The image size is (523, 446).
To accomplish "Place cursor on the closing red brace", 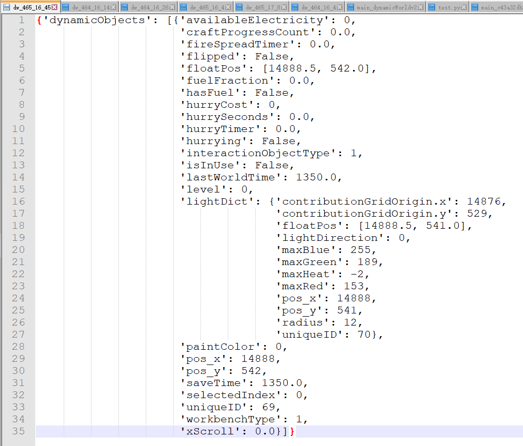I will [x=292, y=431].
